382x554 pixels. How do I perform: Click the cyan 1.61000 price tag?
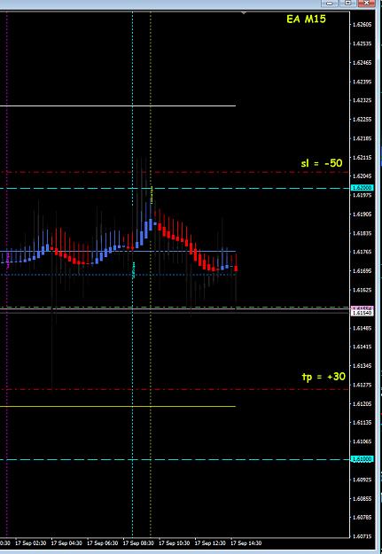(x=363, y=459)
